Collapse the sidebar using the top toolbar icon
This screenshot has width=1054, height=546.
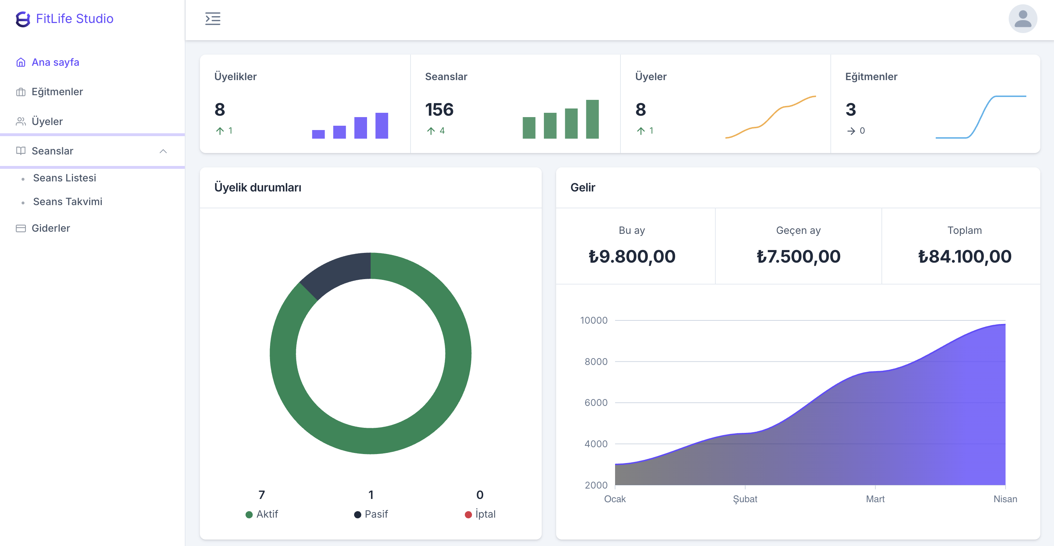[213, 19]
